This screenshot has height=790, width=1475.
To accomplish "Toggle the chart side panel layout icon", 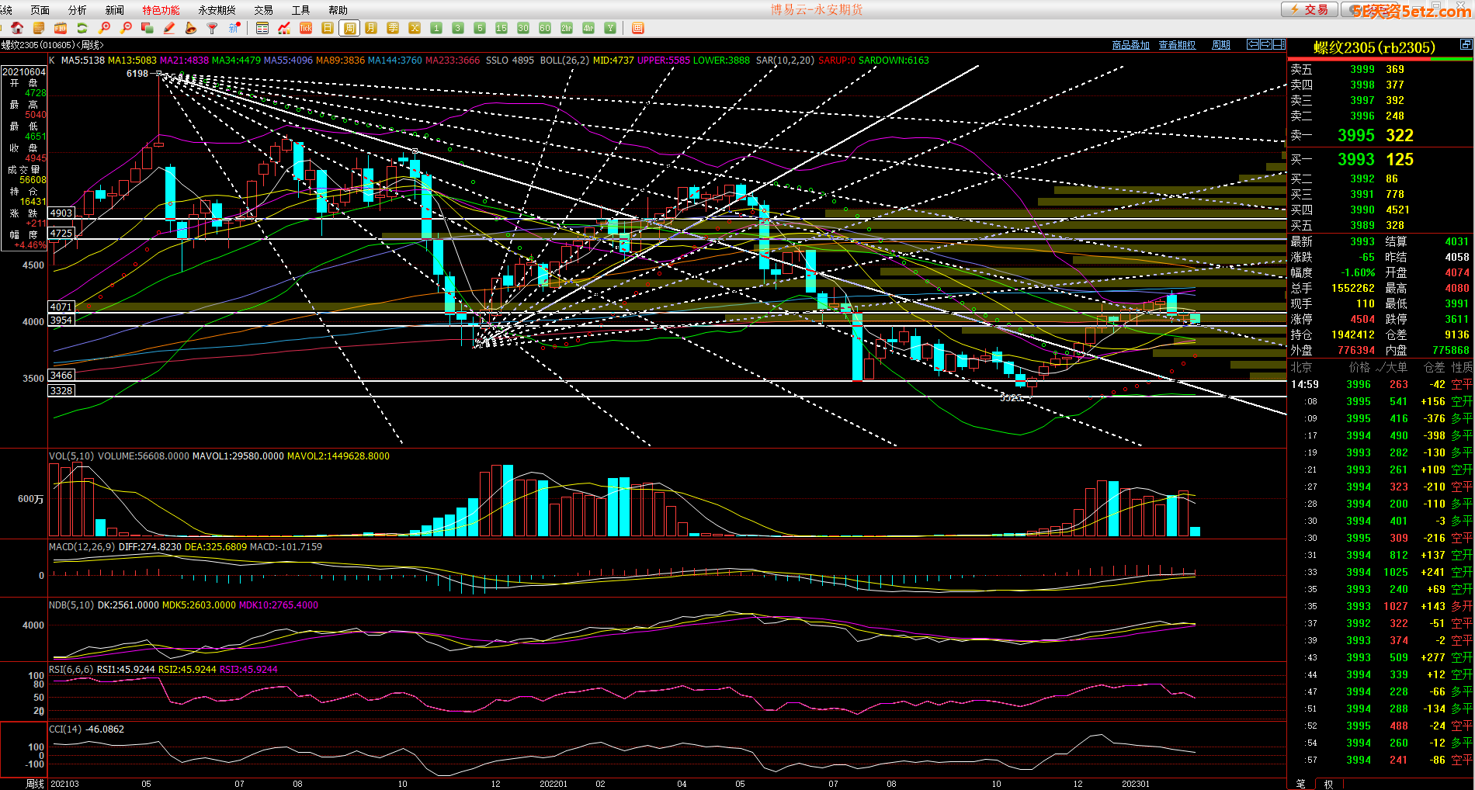I will [1279, 44].
